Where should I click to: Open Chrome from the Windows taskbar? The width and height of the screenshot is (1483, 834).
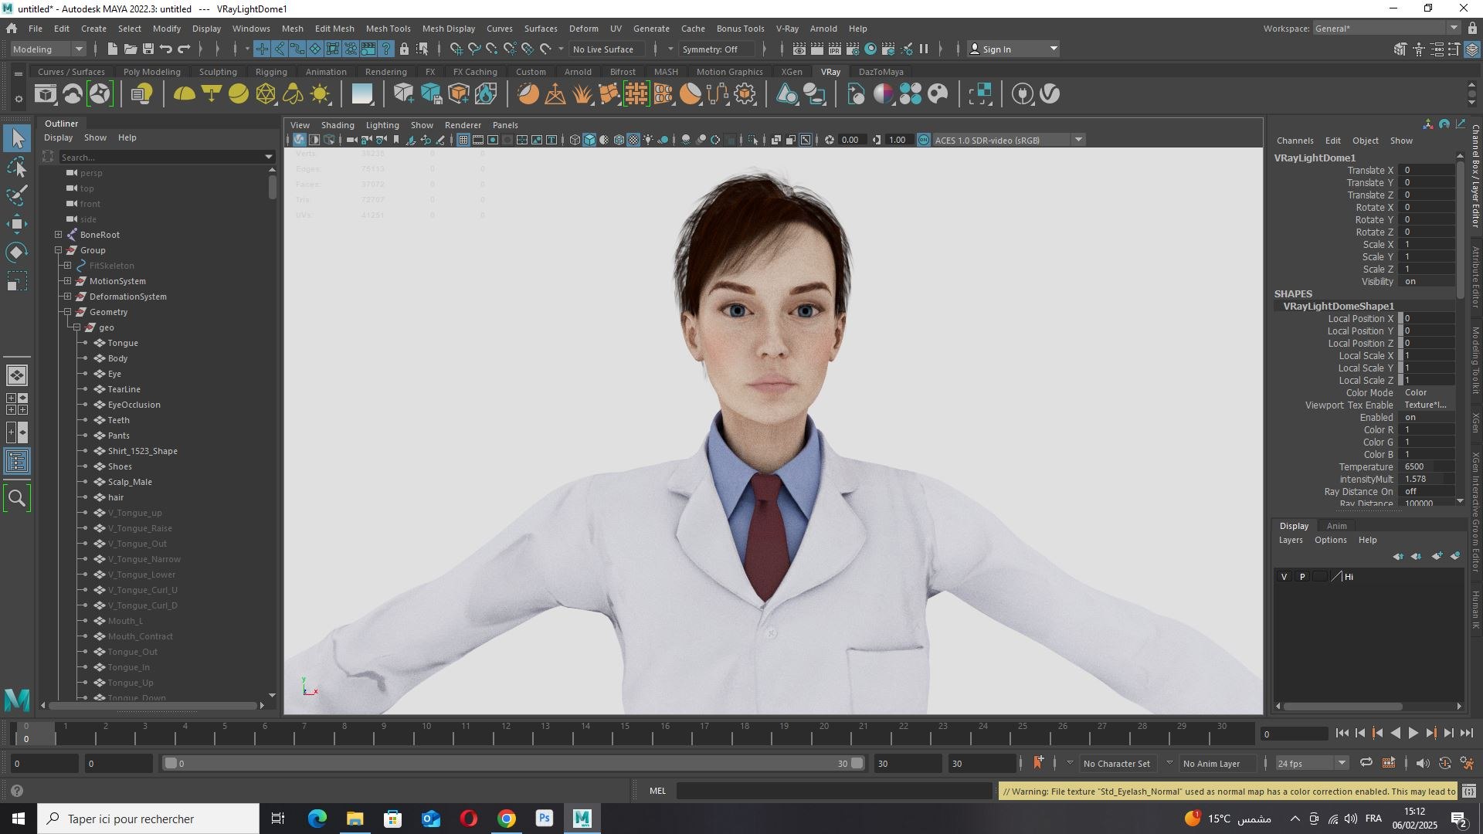(x=507, y=819)
